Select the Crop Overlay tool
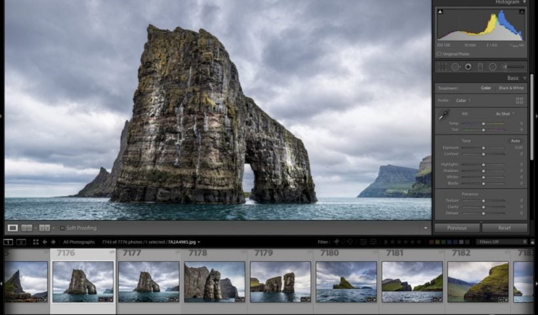Viewport: 538px width, 315px height. pos(442,66)
